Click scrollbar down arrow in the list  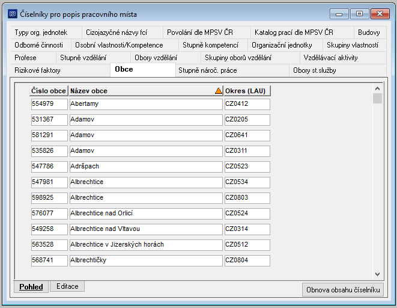tap(377, 274)
